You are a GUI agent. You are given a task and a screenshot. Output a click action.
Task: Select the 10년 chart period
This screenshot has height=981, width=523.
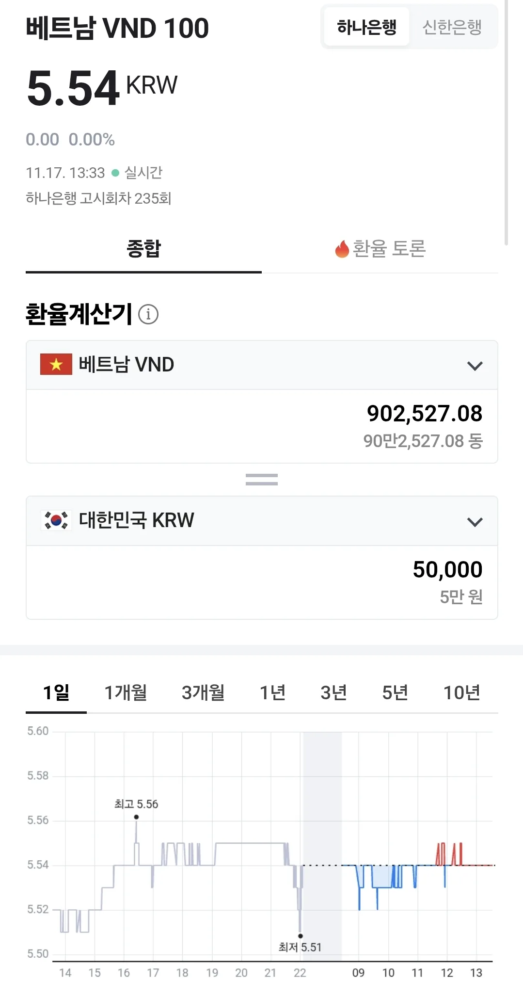462,692
